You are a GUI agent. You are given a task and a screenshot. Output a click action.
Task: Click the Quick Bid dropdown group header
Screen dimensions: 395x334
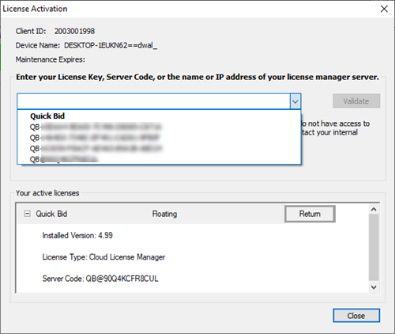(x=47, y=116)
